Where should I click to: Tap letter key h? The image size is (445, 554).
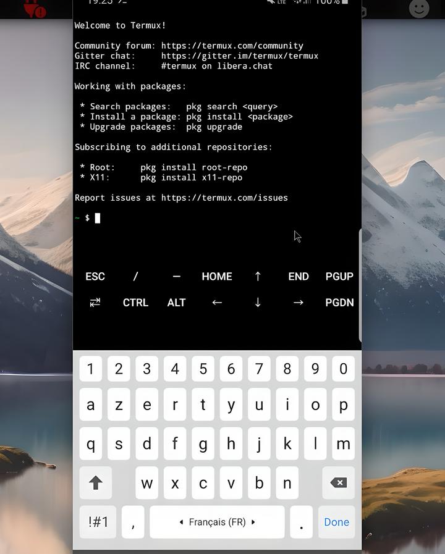pyautogui.click(x=231, y=443)
